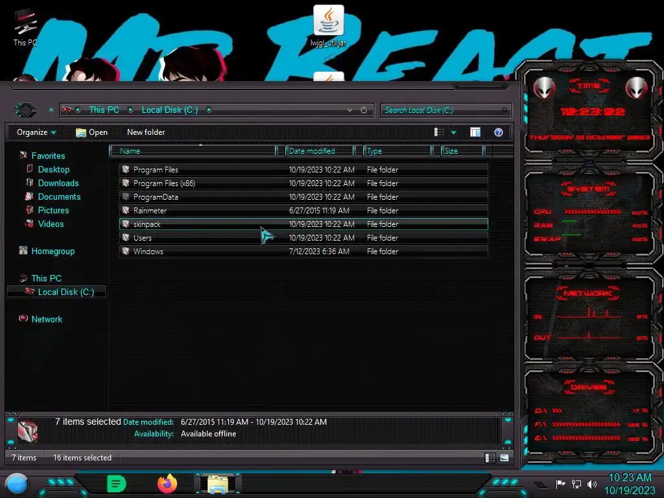Select the Program Files (x86) folder

303,184
